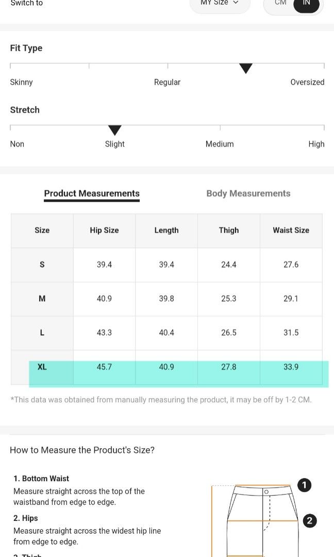Click the Waist Size column header

(x=291, y=231)
